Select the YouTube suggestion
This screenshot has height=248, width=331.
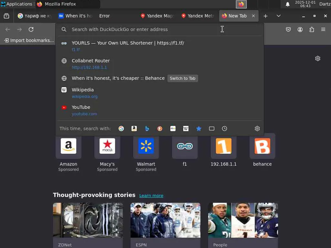point(160,110)
